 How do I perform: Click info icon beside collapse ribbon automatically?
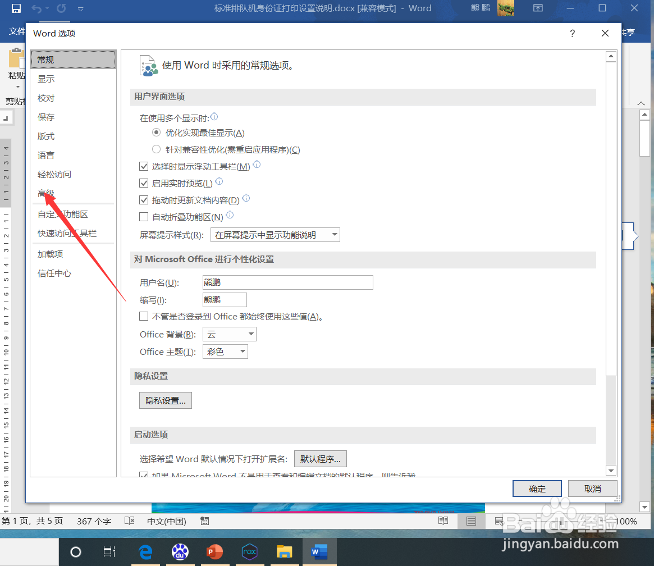click(x=230, y=215)
